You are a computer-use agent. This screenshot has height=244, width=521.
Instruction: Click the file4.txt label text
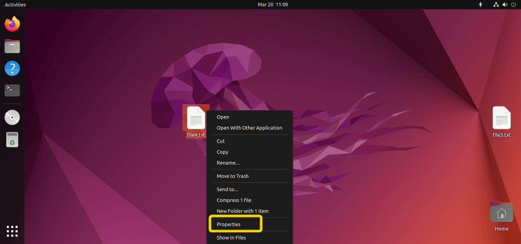(196, 136)
